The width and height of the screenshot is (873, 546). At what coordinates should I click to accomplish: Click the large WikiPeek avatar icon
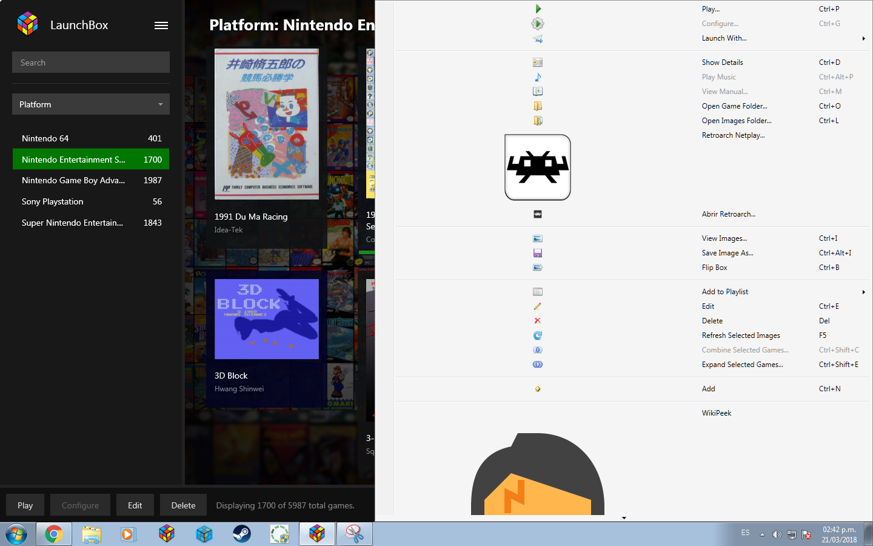coord(538,474)
